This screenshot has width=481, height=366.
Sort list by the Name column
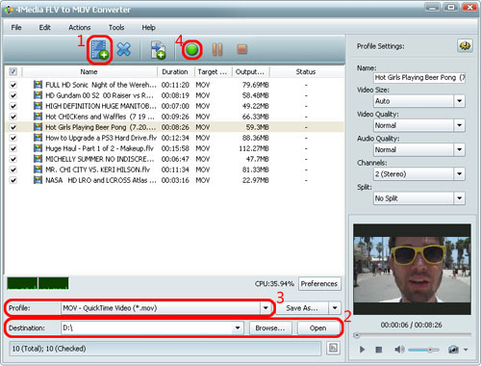89,72
